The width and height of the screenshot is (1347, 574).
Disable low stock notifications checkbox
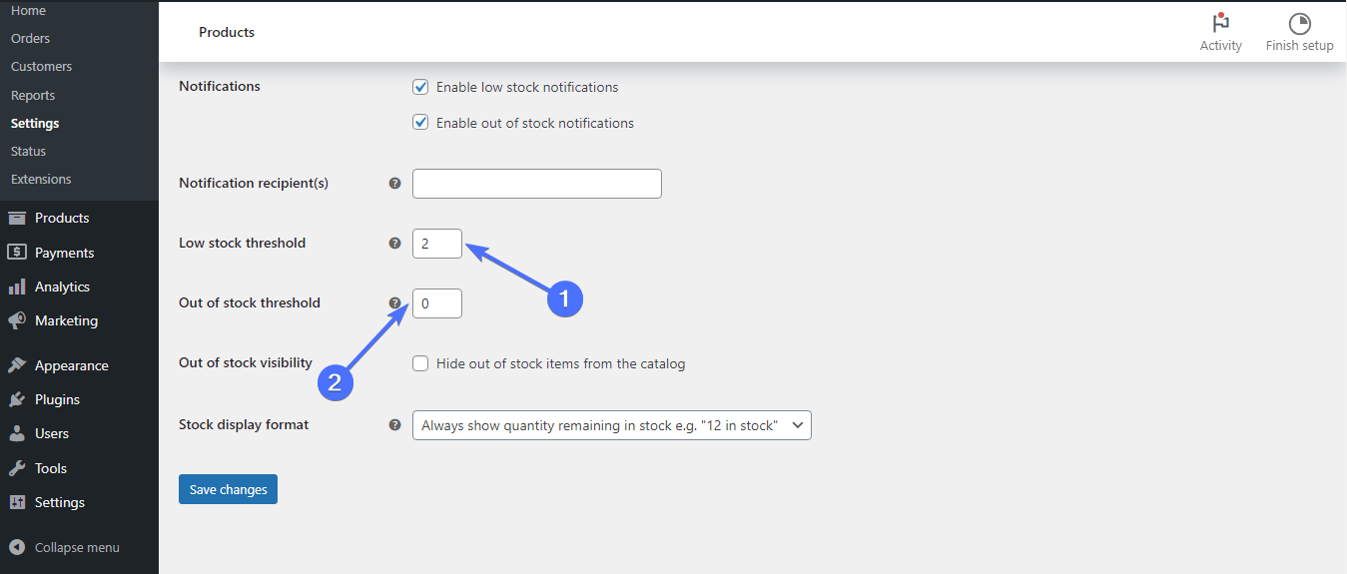420,87
